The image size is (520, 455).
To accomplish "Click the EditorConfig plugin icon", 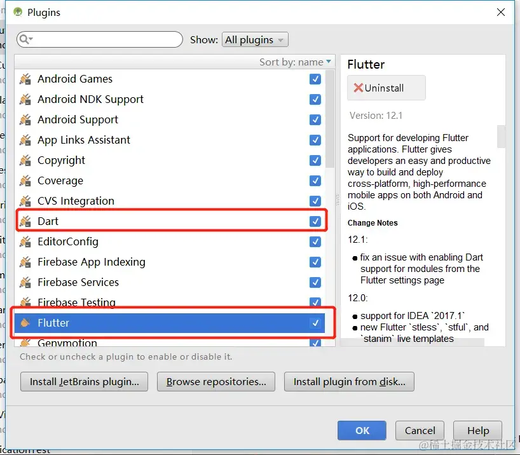I will (x=25, y=241).
